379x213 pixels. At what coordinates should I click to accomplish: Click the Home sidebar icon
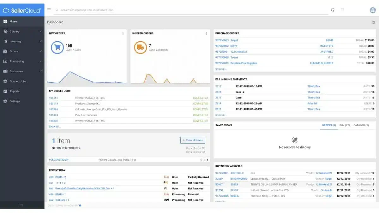coord(5,21)
